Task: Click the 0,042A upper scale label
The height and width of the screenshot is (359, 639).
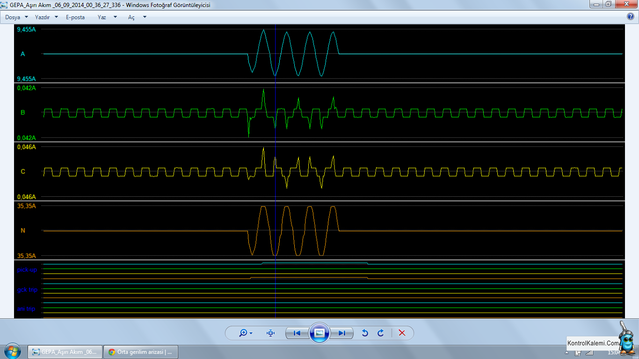Action: 26,88
